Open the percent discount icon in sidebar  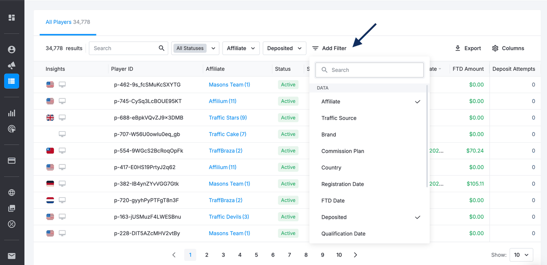[12, 224]
